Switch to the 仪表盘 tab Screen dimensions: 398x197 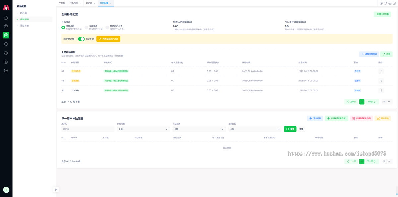point(62,3)
